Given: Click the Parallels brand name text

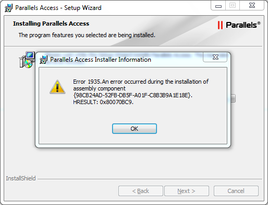Looking at the screenshot, I should coord(243,25).
